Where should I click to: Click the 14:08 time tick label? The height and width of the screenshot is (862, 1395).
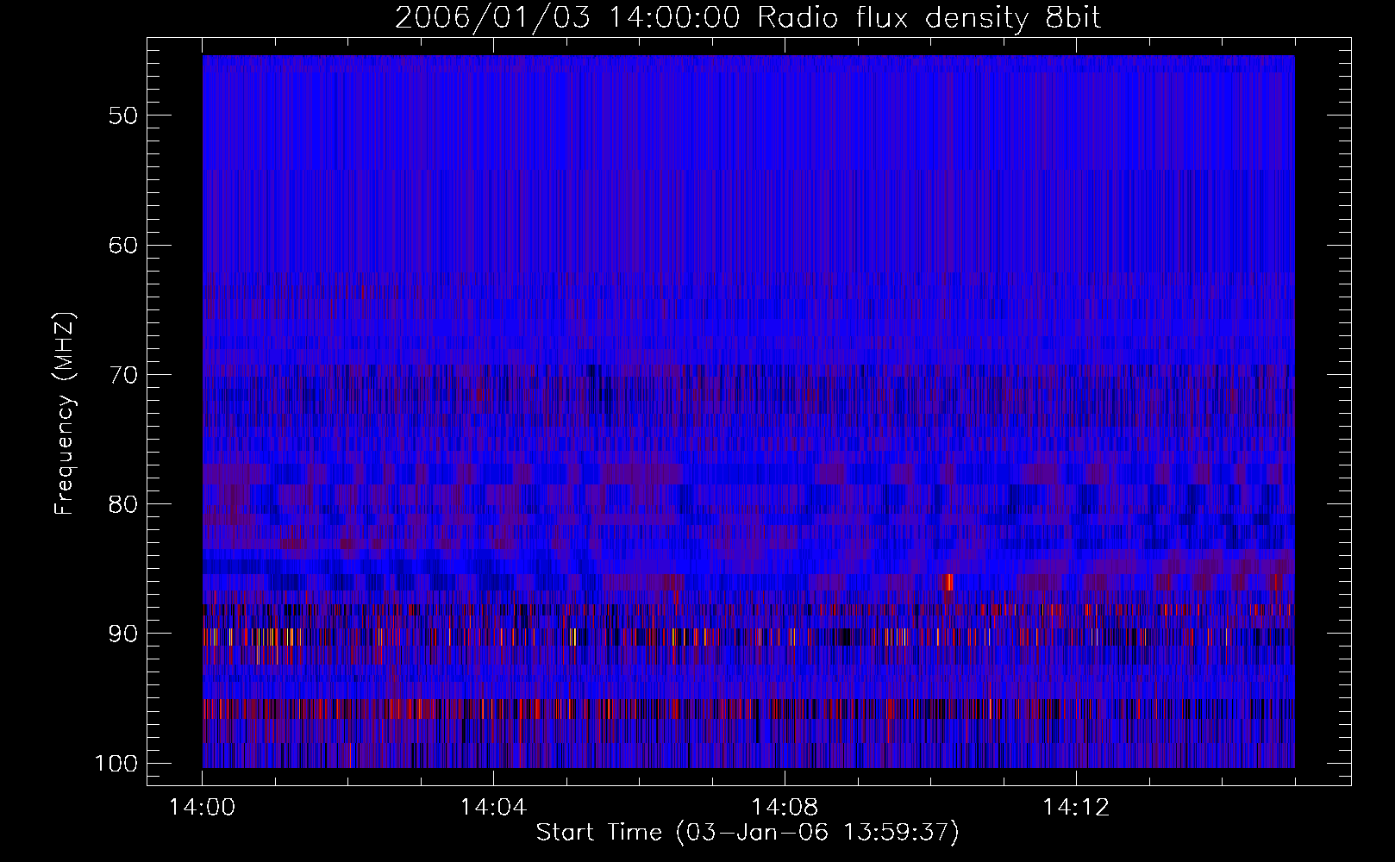click(785, 808)
